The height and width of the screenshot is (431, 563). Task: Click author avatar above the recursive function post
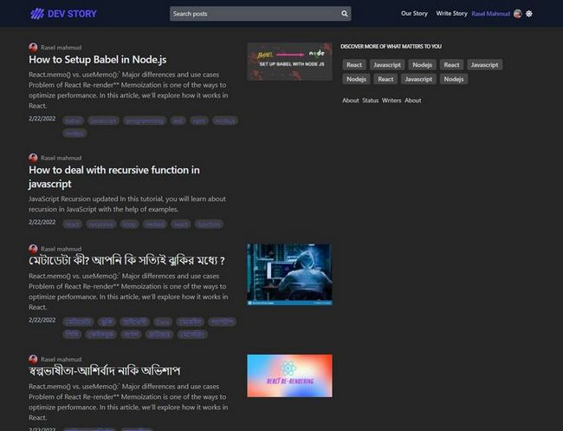[33, 158]
